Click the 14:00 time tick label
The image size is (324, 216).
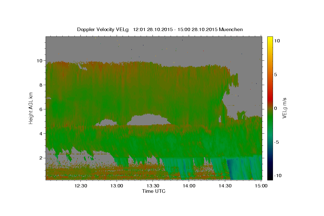(x=189, y=186)
